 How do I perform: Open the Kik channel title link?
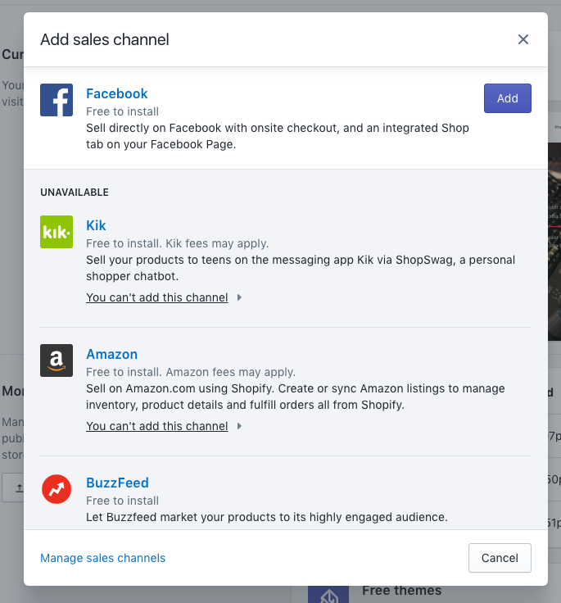96,225
